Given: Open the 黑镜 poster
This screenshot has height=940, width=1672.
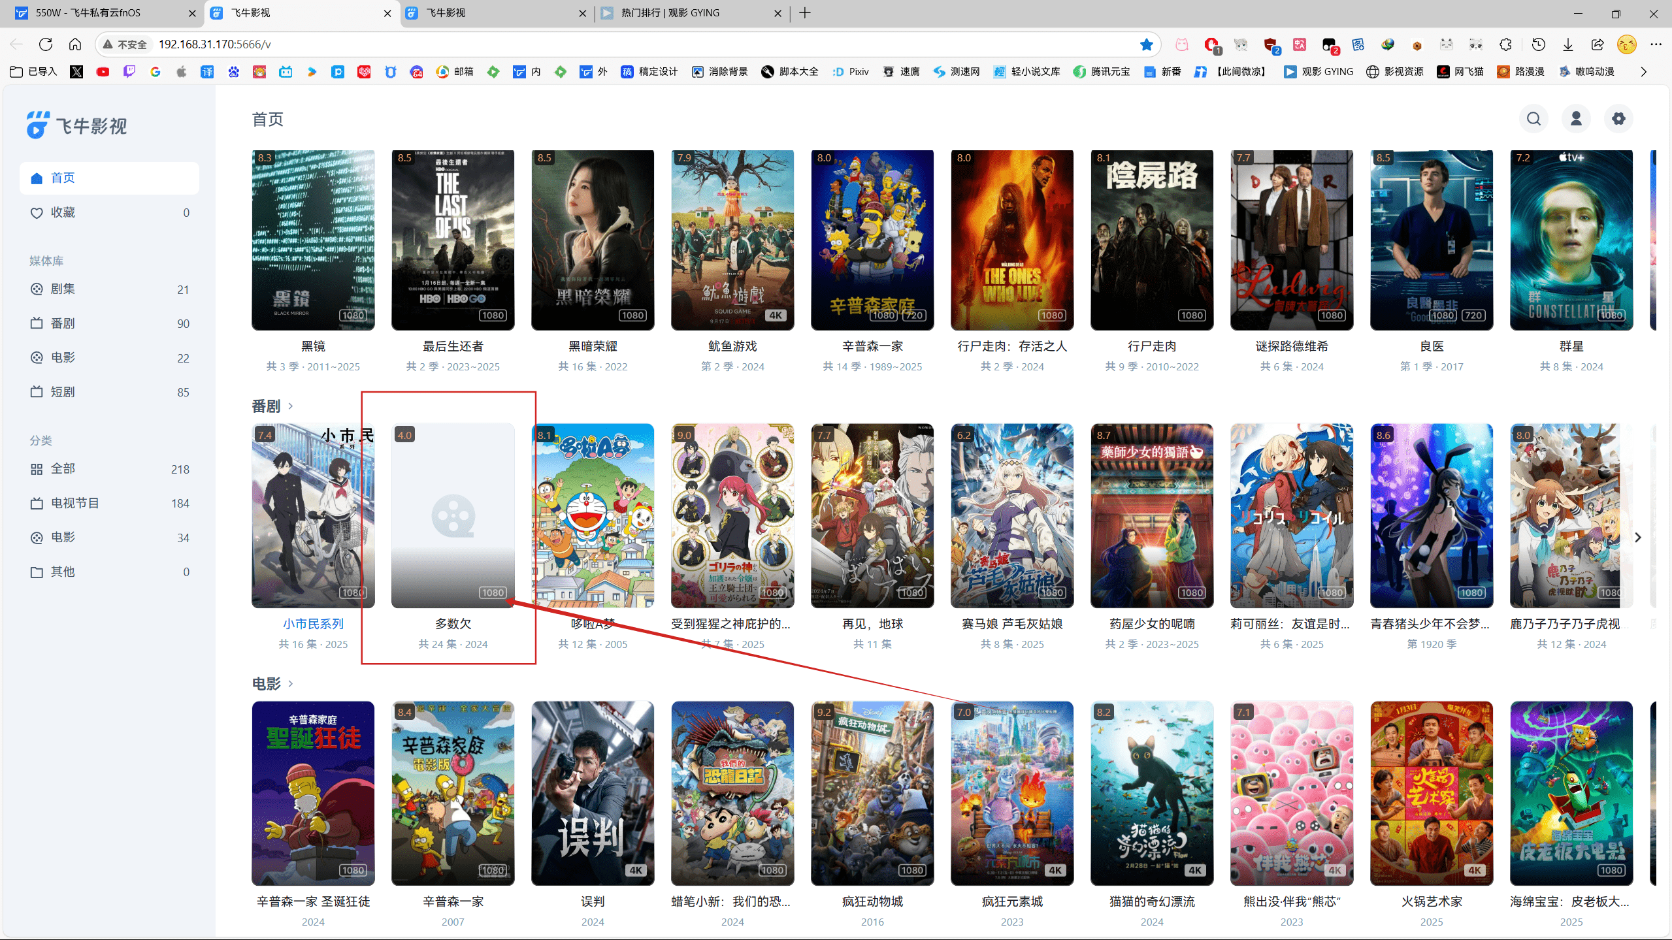Looking at the screenshot, I should coord(313,240).
